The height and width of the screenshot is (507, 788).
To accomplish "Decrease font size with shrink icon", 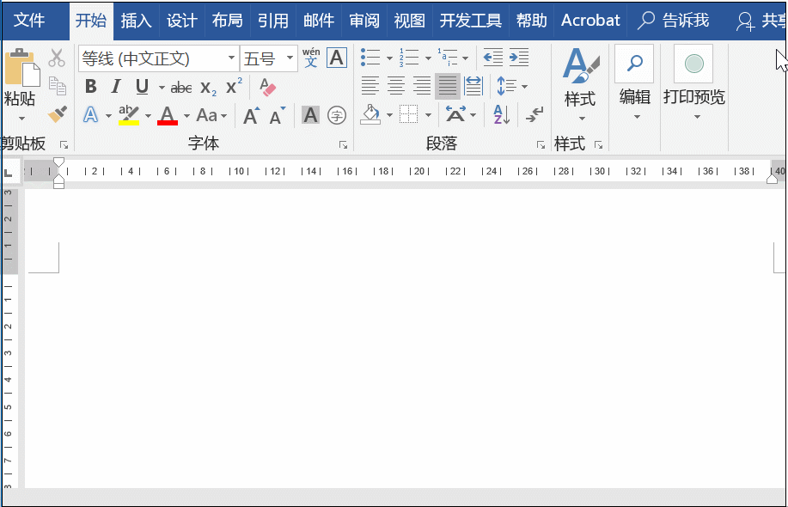I will (x=278, y=115).
